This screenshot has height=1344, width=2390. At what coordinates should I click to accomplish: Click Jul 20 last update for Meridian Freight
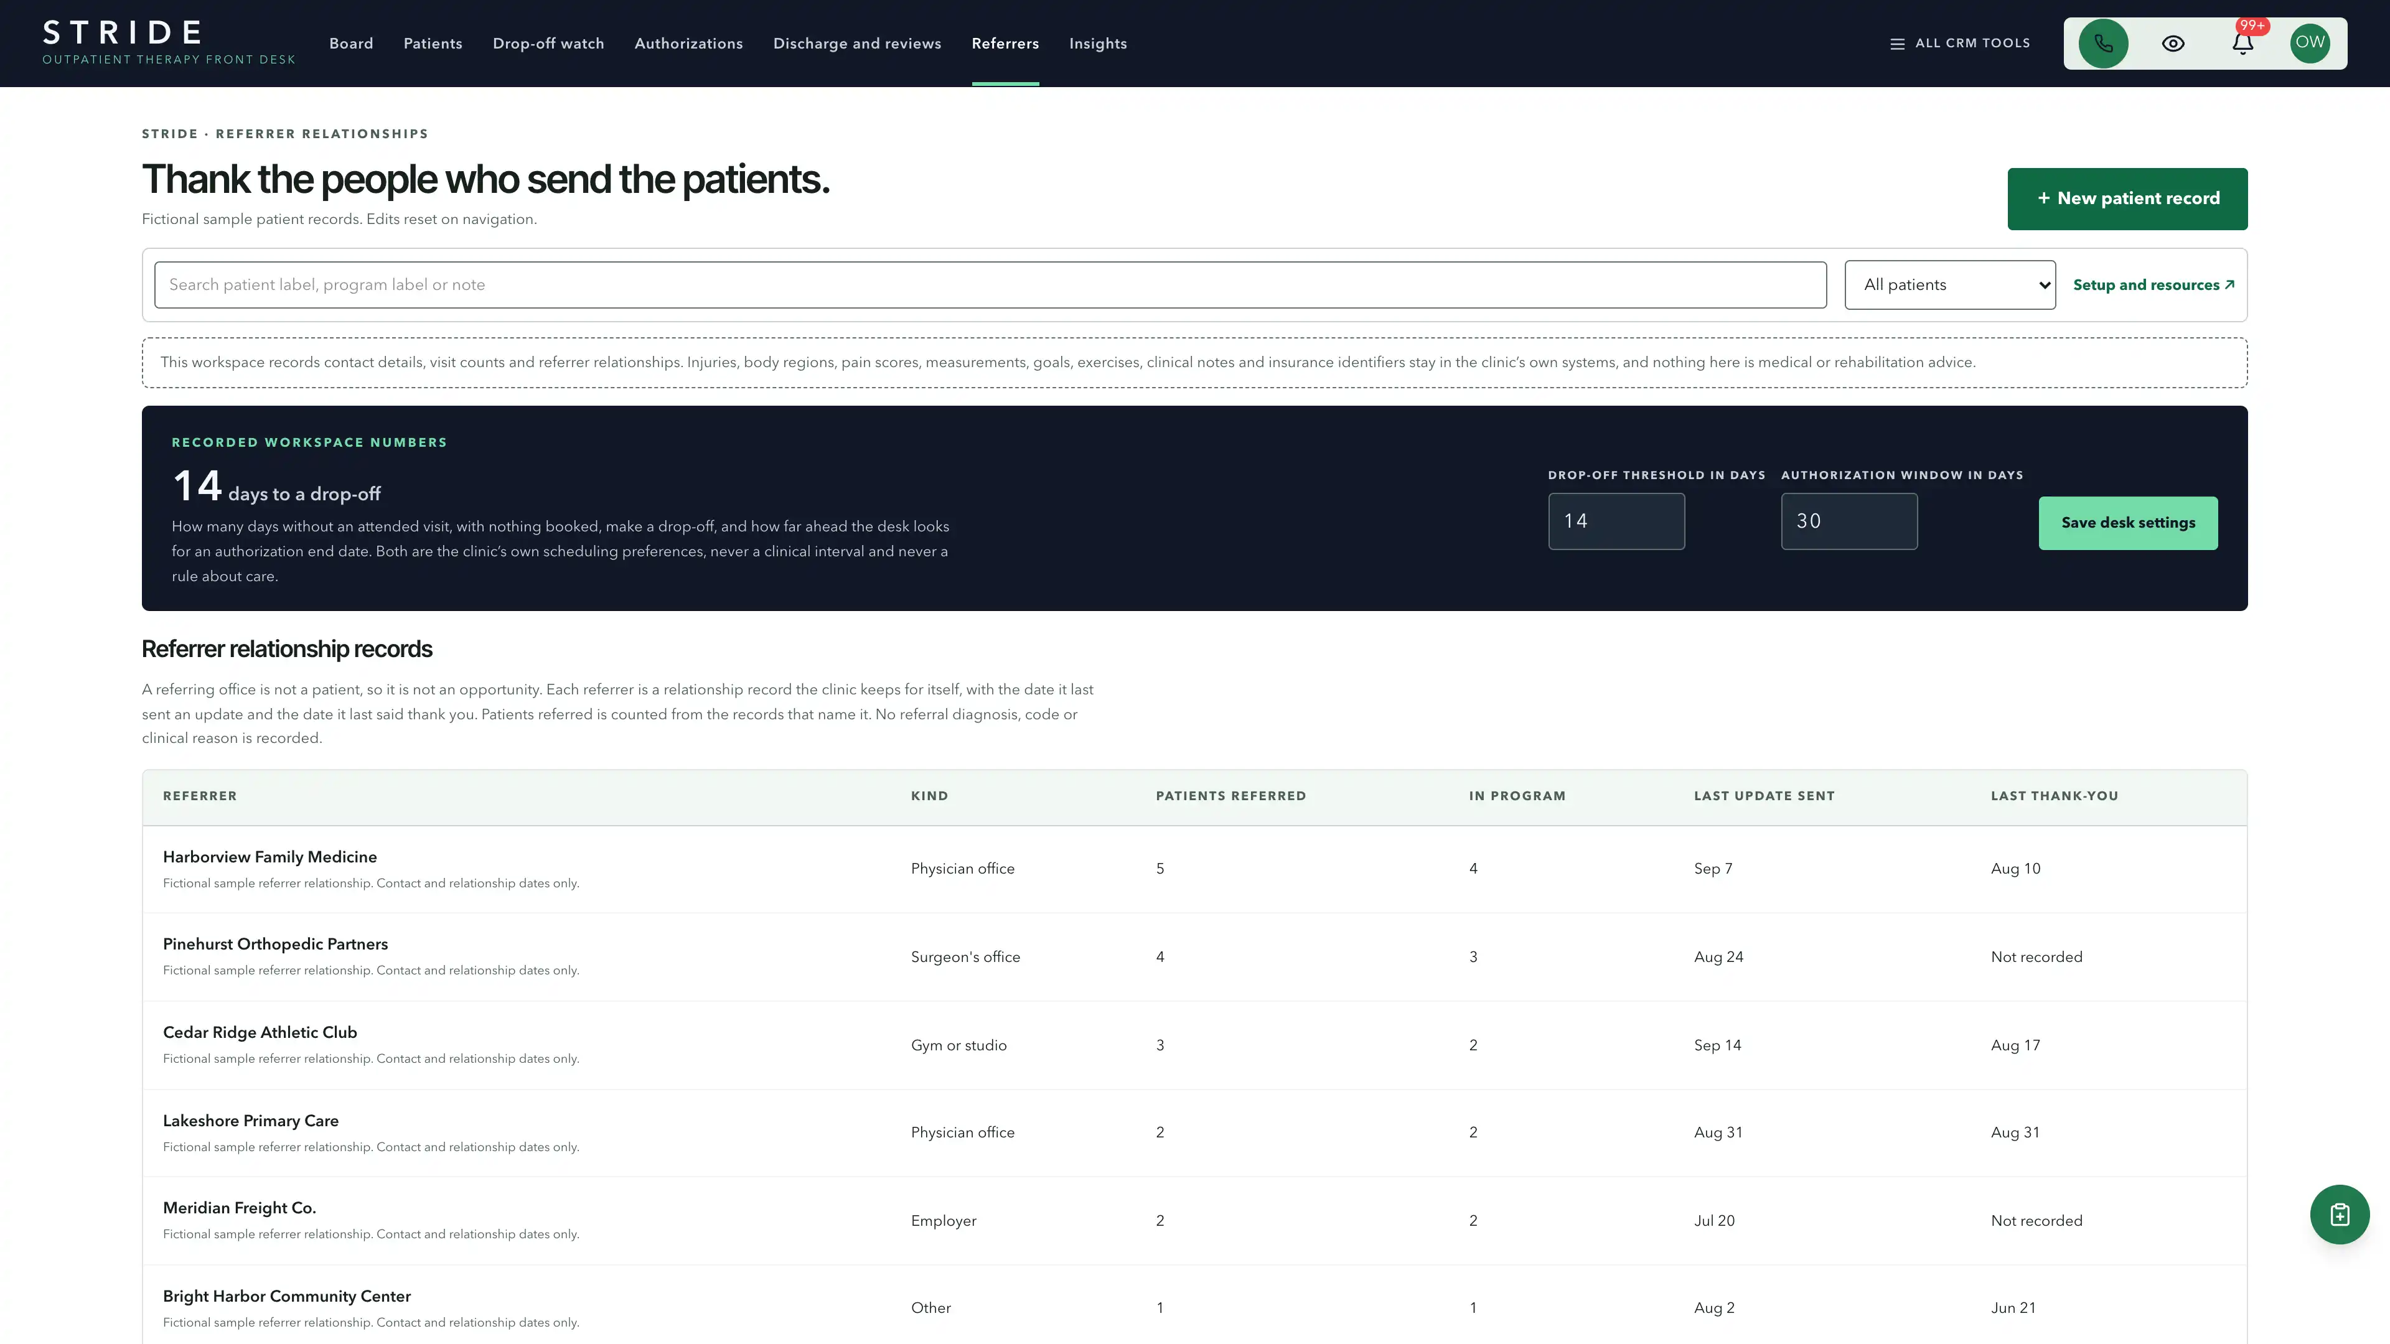tap(1713, 1221)
